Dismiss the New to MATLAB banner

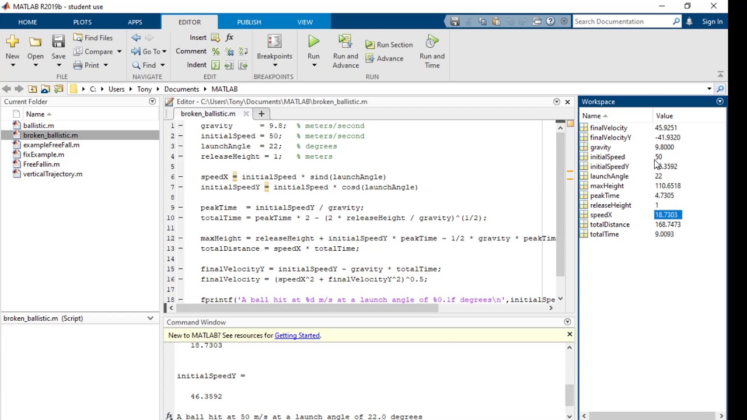pos(570,335)
